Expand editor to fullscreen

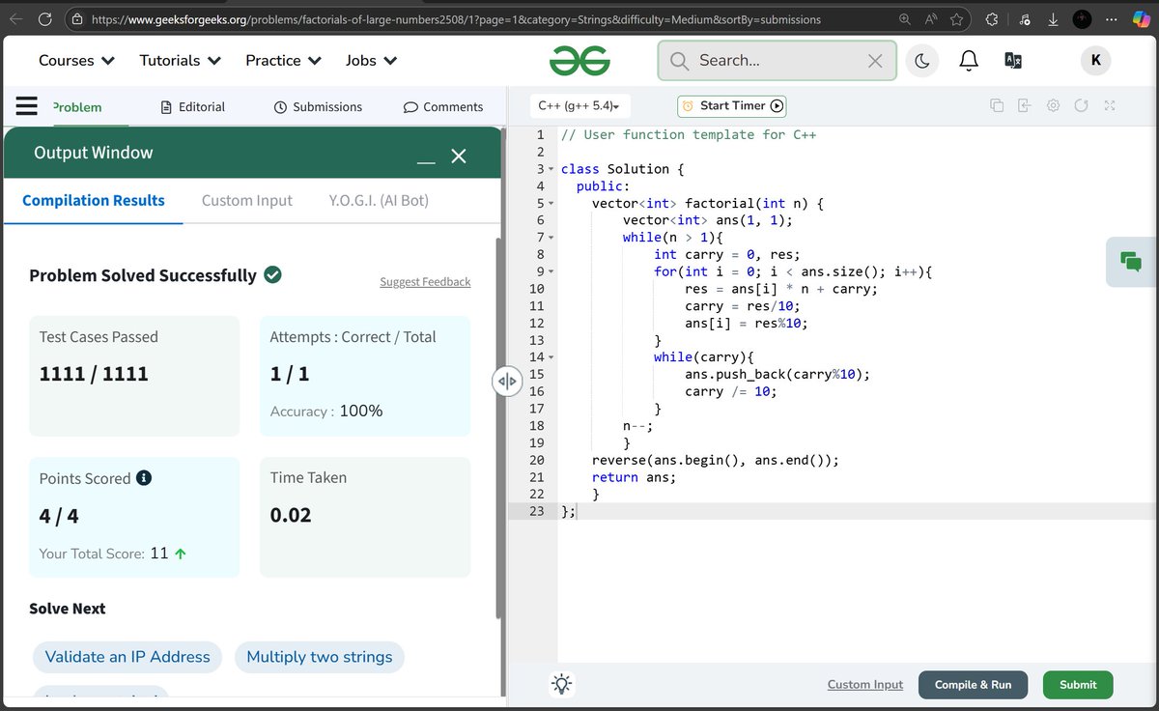1110,105
